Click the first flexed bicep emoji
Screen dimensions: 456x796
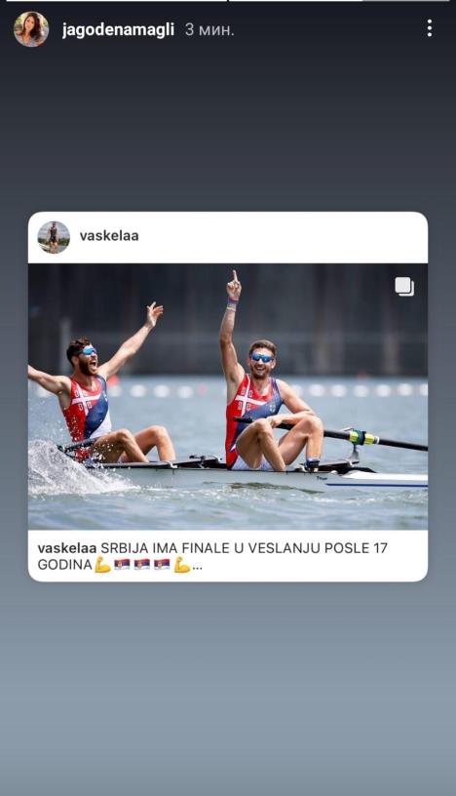(x=102, y=565)
